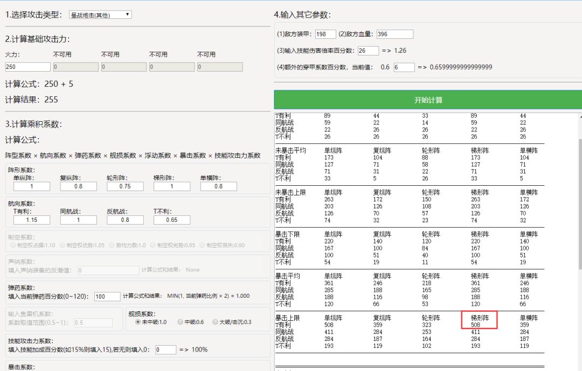Edit the 复纵阵 formation coefficient field

tap(78, 186)
